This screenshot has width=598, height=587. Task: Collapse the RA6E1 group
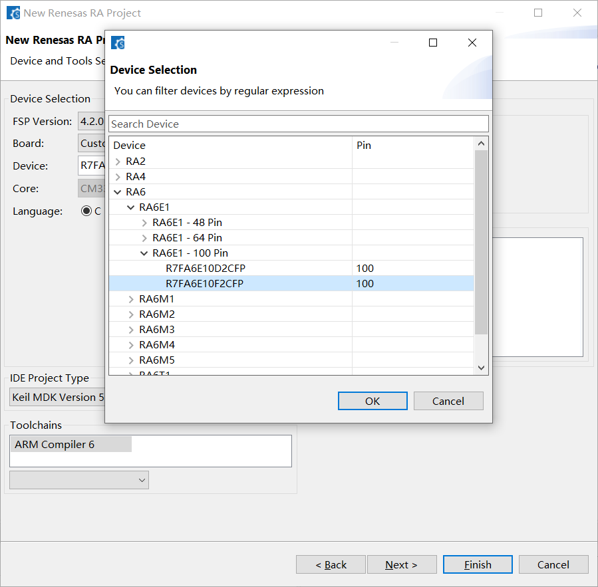pos(131,207)
